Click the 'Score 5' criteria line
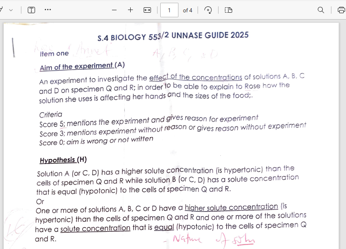 coord(149,121)
